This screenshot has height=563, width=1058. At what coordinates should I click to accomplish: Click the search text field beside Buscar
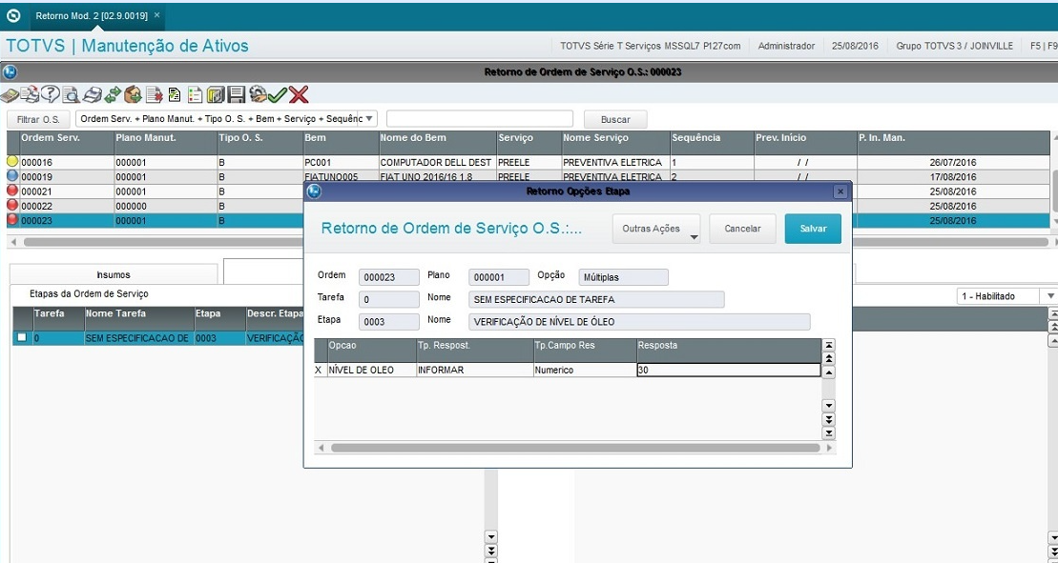pos(480,119)
